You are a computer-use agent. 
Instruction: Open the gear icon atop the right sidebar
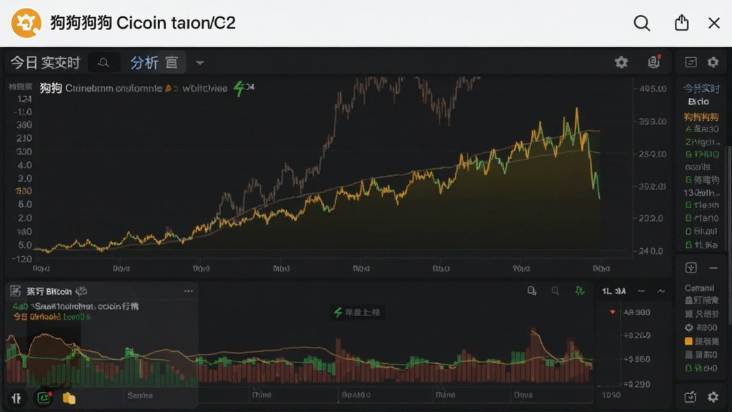(x=713, y=62)
